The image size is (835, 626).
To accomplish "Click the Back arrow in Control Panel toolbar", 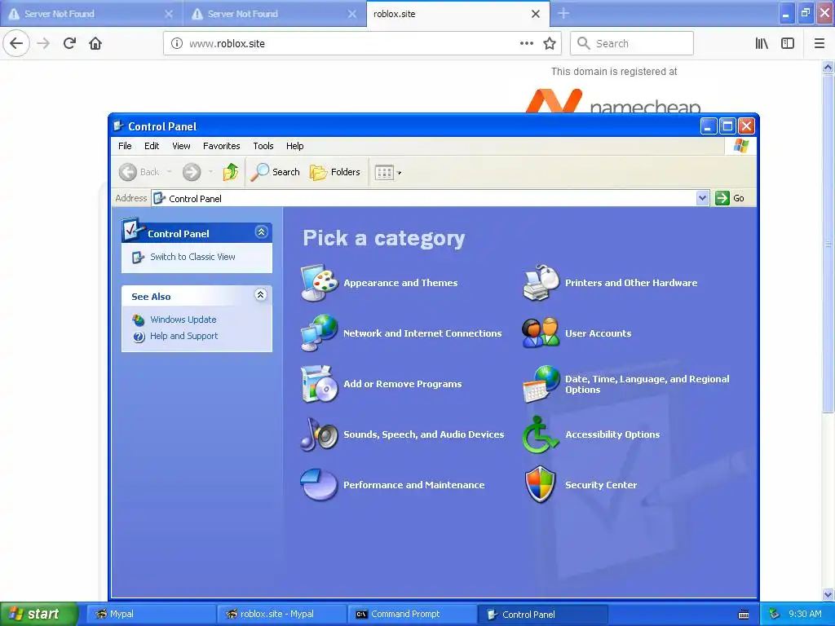I will [x=128, y=172].
